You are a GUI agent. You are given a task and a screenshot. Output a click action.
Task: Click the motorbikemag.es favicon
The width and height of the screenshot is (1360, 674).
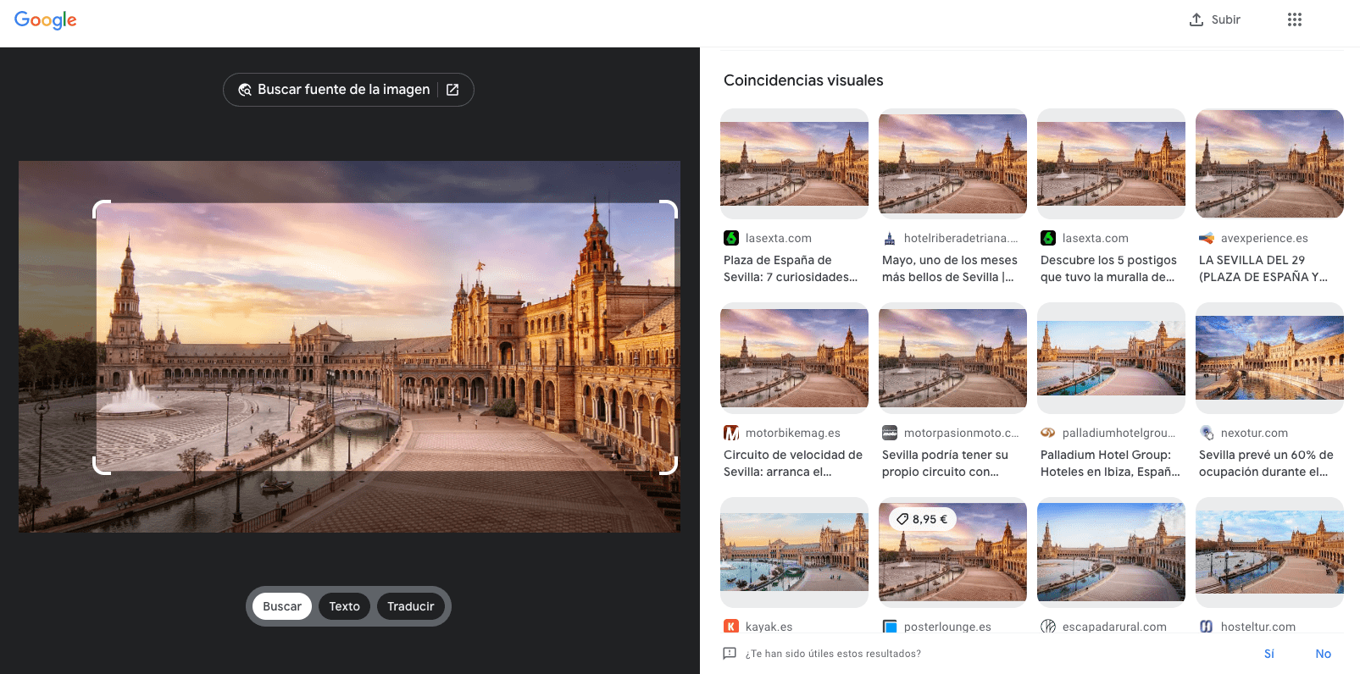[731, 433]
